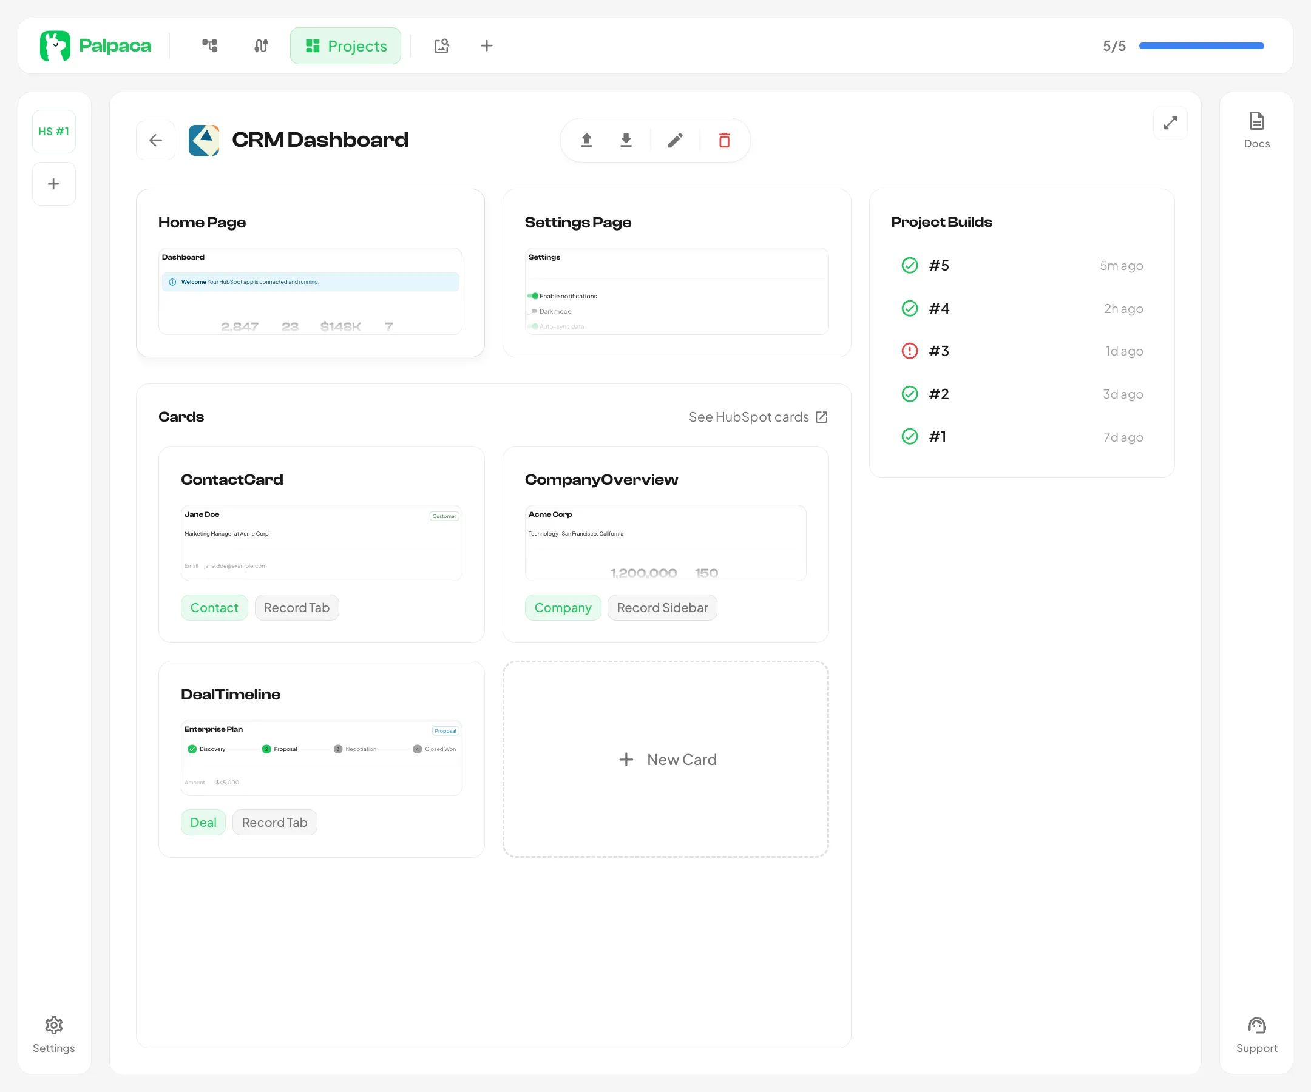1311x1092 pixels.
Task: Select the node graph icon in top bar
Action: (210, 45)
